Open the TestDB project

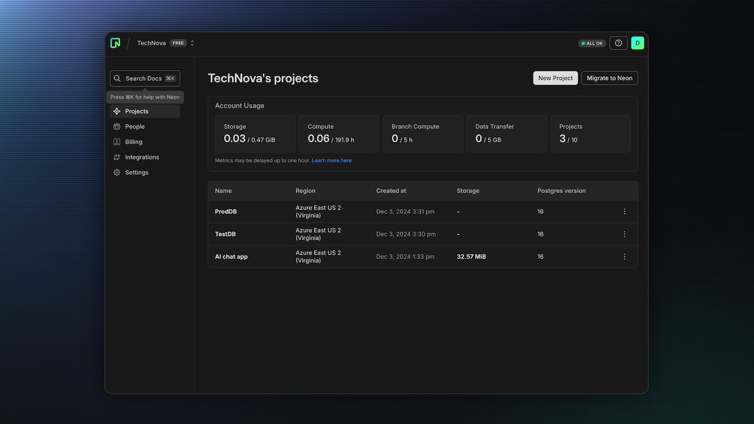pos(225,234)
